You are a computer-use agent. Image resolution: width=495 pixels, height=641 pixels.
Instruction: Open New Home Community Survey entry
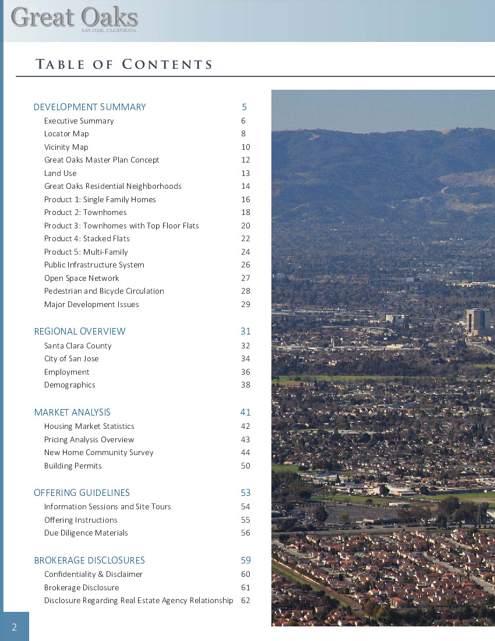(x=99, y=453)
